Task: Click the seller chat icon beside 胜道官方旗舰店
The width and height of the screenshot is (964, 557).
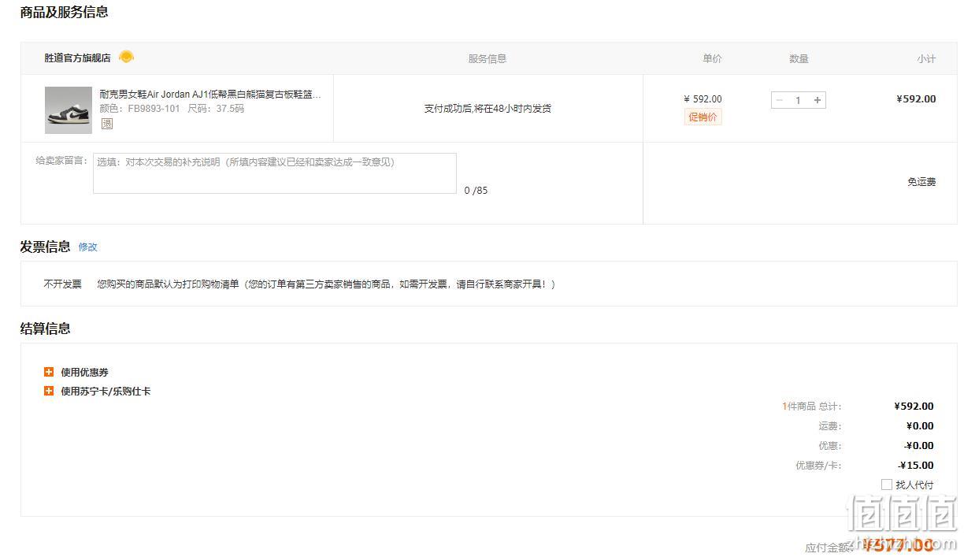Action: (x=126, y=57)
